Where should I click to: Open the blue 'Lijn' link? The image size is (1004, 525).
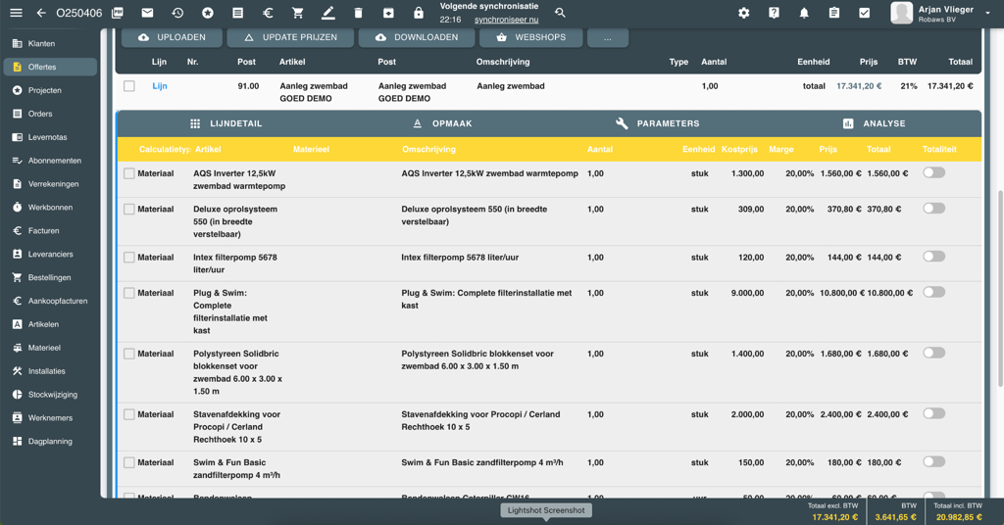(x=160, y=85)
